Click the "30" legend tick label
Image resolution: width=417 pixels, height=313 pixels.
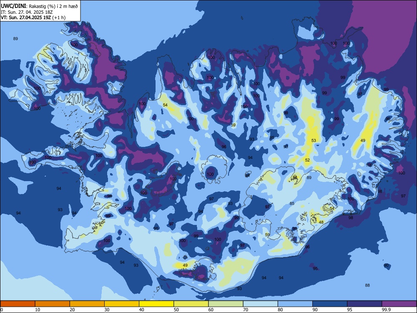(x=107, y=310)
